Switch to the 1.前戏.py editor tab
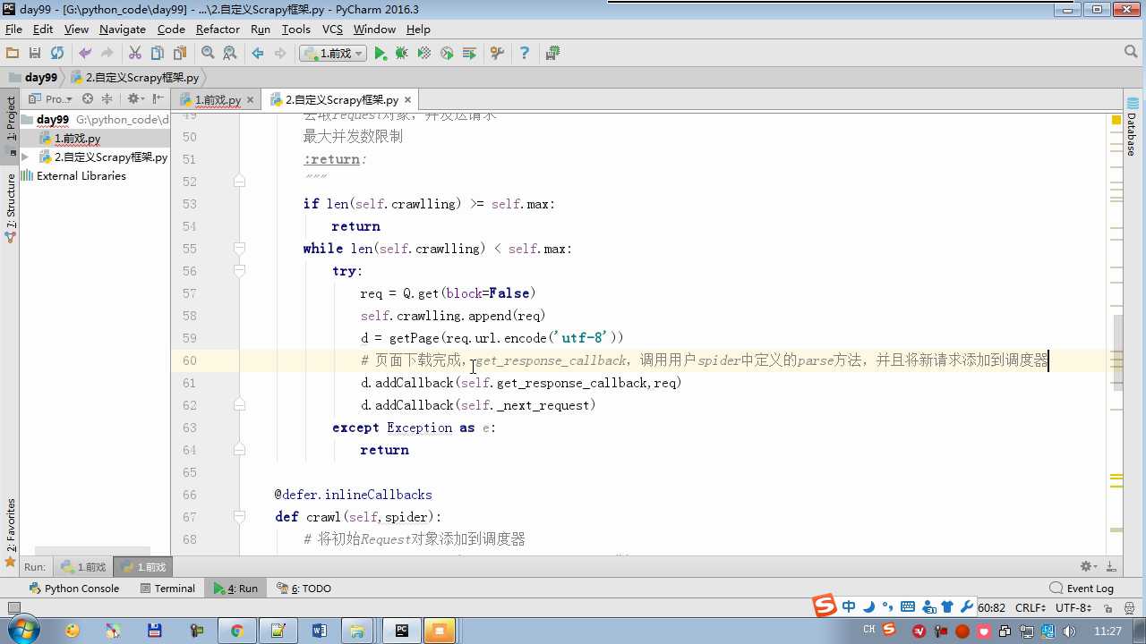The width and height of the screenshot is (1146, 644). (x=218, y=99)
